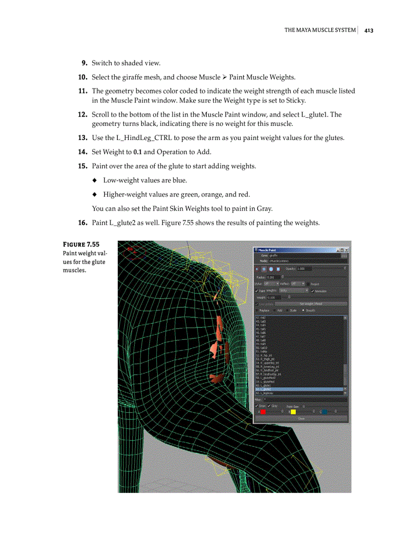
Task: Click the red low-weight color swatch
Action: [x=263, y=412]
